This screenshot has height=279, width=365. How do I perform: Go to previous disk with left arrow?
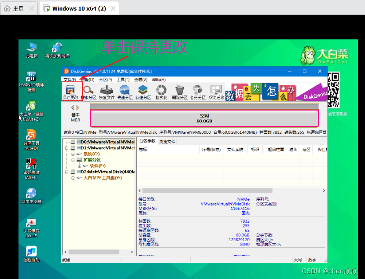tap(73, 107)
